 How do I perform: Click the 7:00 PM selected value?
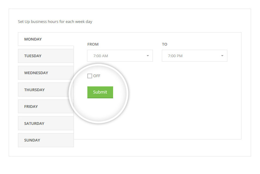(175, 56)
